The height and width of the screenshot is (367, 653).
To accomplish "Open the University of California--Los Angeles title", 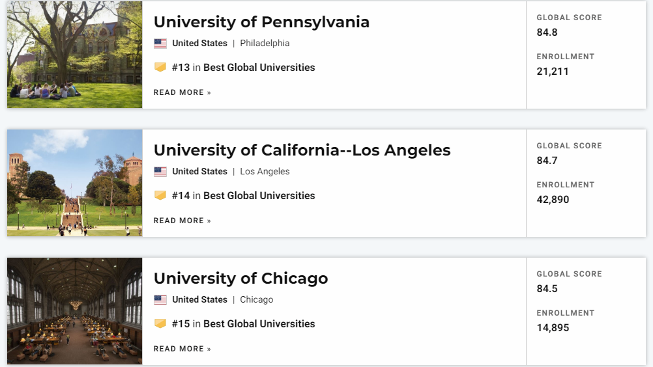I will pyautogui.click(x=302, y=150).
